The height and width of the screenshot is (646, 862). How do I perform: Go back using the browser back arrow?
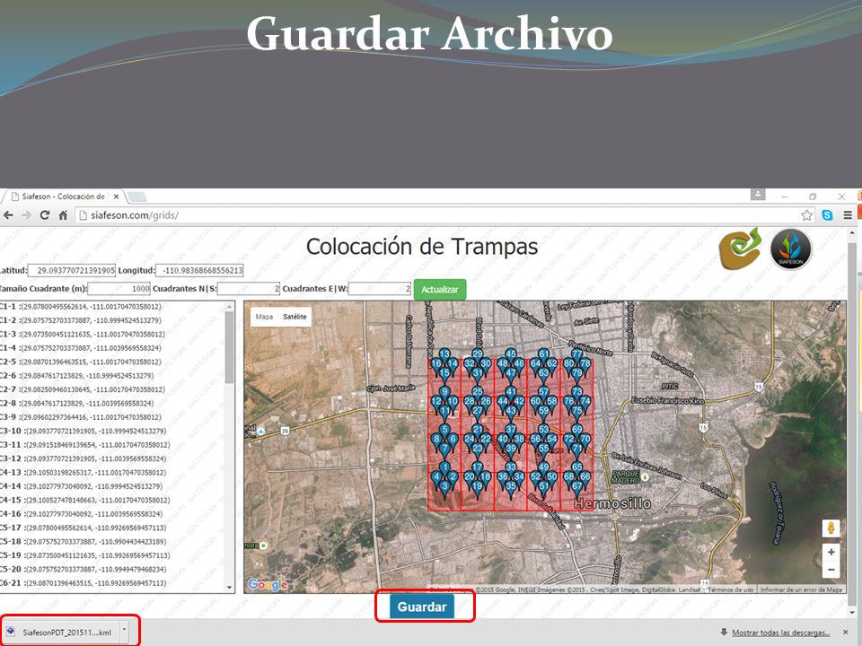click(x=8, y=214)
